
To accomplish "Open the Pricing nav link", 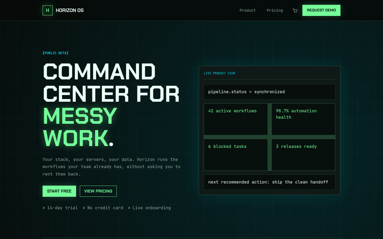I will tap(275, 10).
